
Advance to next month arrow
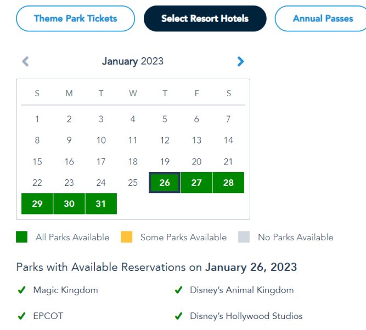240,62
